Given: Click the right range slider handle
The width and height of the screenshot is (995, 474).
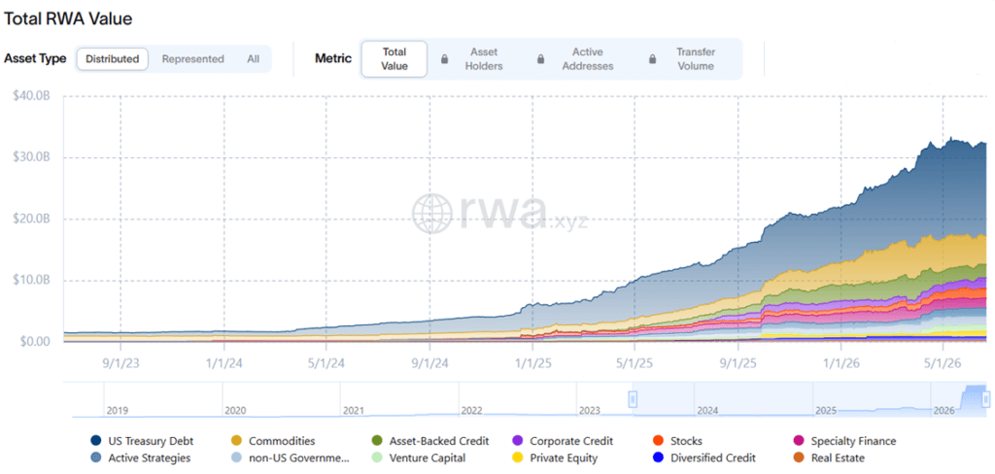Looking at the screenshot, I should 985,399.
